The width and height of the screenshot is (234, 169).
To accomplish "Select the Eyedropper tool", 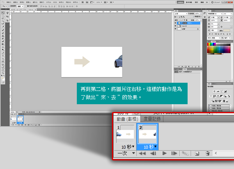I will (x=3, y=27).
